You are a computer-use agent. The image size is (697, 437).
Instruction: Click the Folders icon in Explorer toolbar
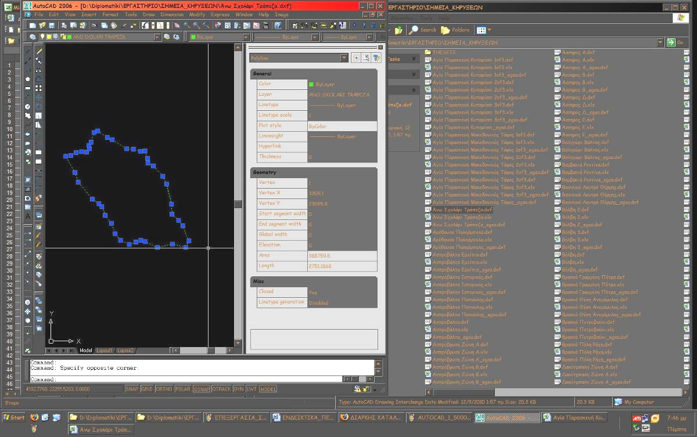pyautogui.click(x=455, y=30)
